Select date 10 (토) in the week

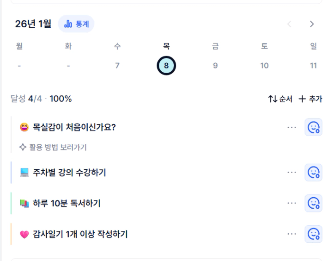click(x=264, y=66)
